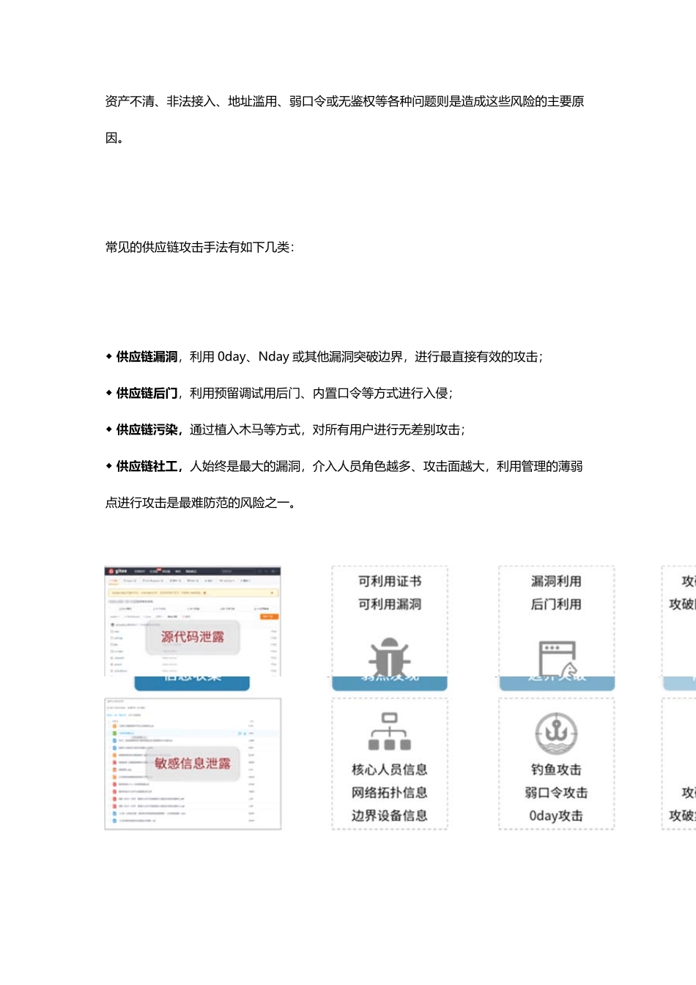Click the text 后门利用

(556, 604)
